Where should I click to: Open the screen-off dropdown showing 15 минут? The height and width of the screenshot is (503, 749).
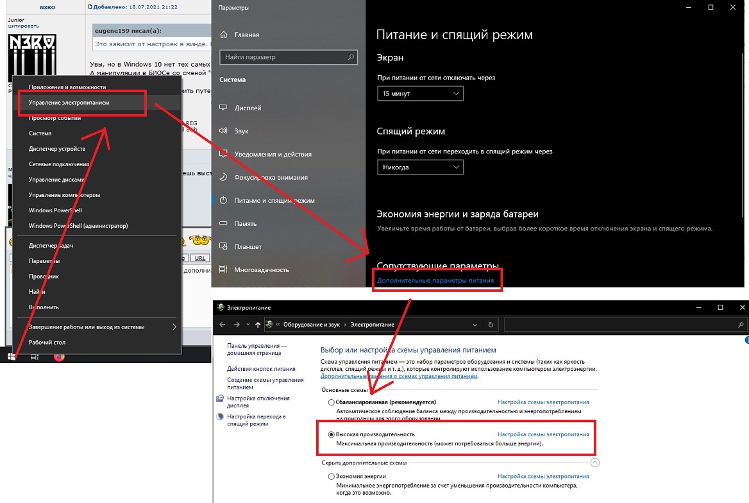point(421,93)
